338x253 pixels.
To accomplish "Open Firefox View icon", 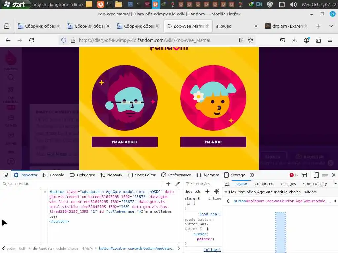I will (7, 26).
